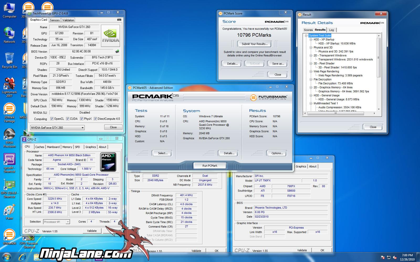Image resolution: width=420 pixels, height=262 pixels.
Task: Click the GPU-Z BIOS save chip icon
Action: coord(117,51)
